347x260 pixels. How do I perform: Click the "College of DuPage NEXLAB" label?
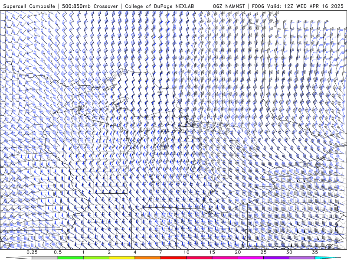point(159,6)
